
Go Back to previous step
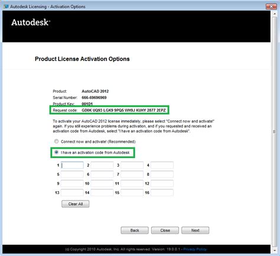(135, 230)
